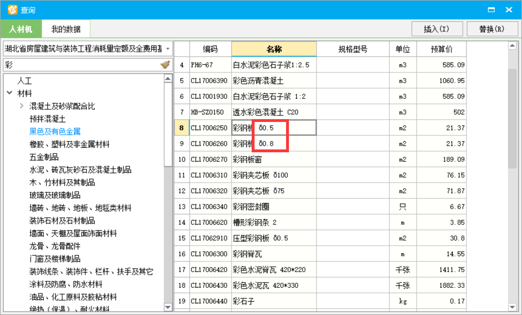Select 油品、化工原料及胶粘材料 category
Screen dimensions: 522x315
tap(73, 297)
